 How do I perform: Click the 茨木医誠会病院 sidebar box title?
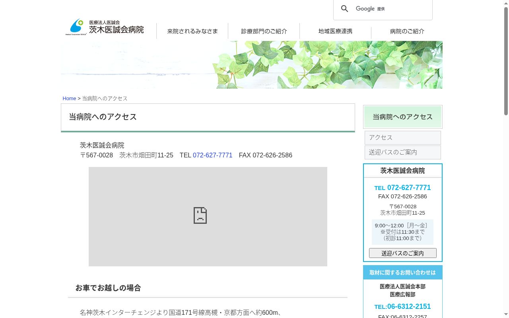click(x=403, y=171)
